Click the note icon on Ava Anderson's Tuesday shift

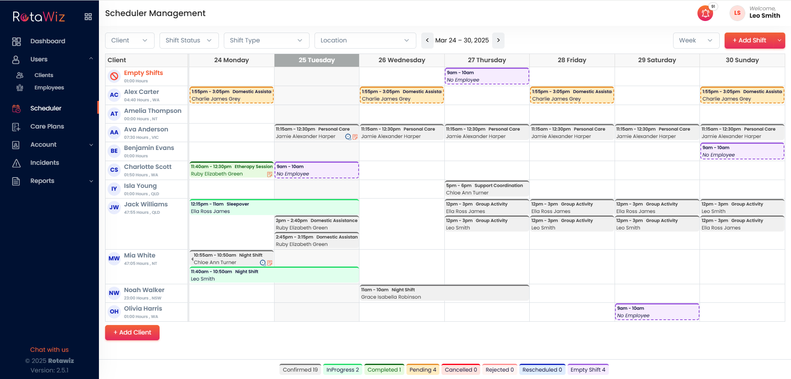355,137
